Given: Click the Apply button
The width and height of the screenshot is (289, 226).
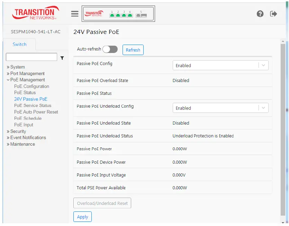Looking at the screenshot, I should pos(82,217).
